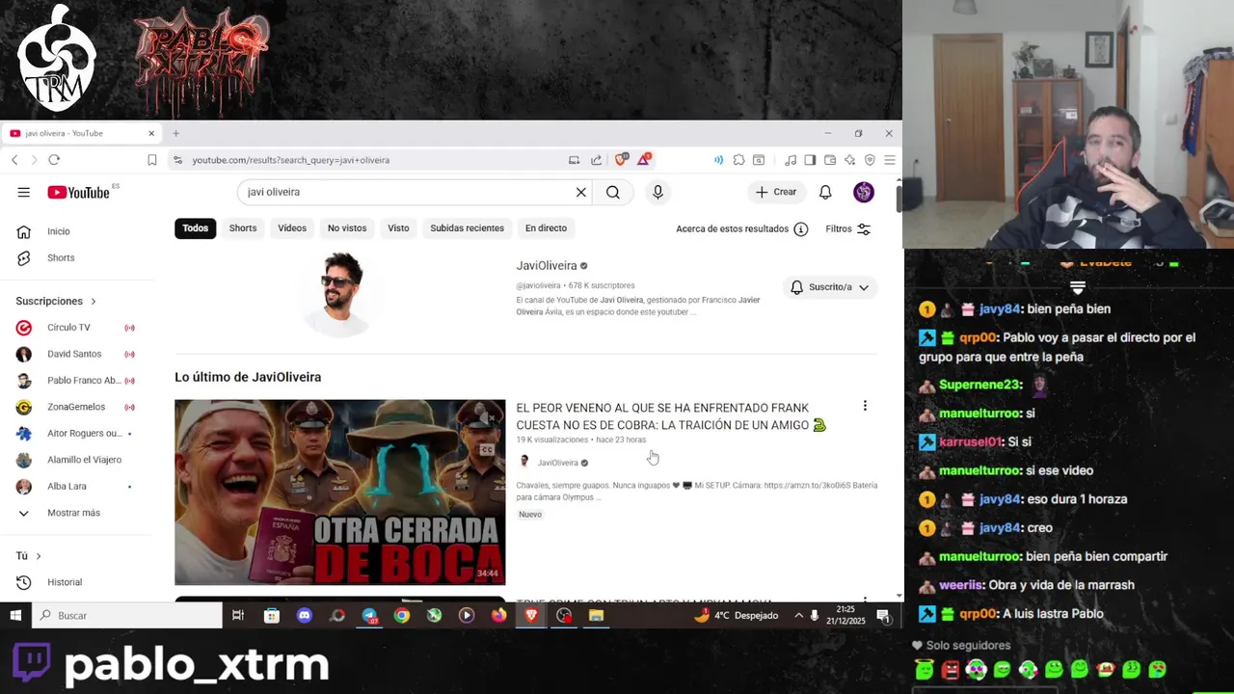Open the browser main menu icon
This screenshot has width=1234, height=694.
point(889,160)
